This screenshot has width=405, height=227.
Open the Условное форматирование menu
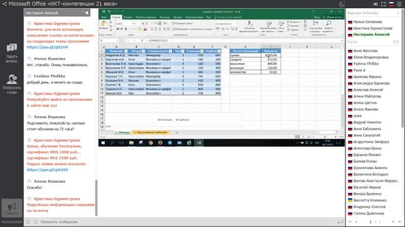249,26
